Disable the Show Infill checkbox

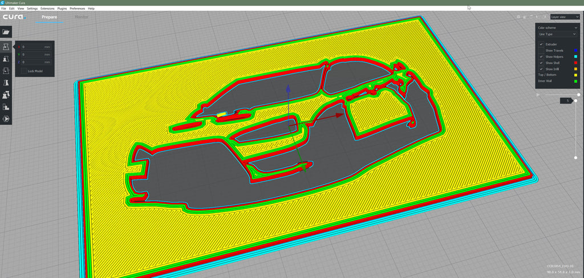click(x=541, y=69)
